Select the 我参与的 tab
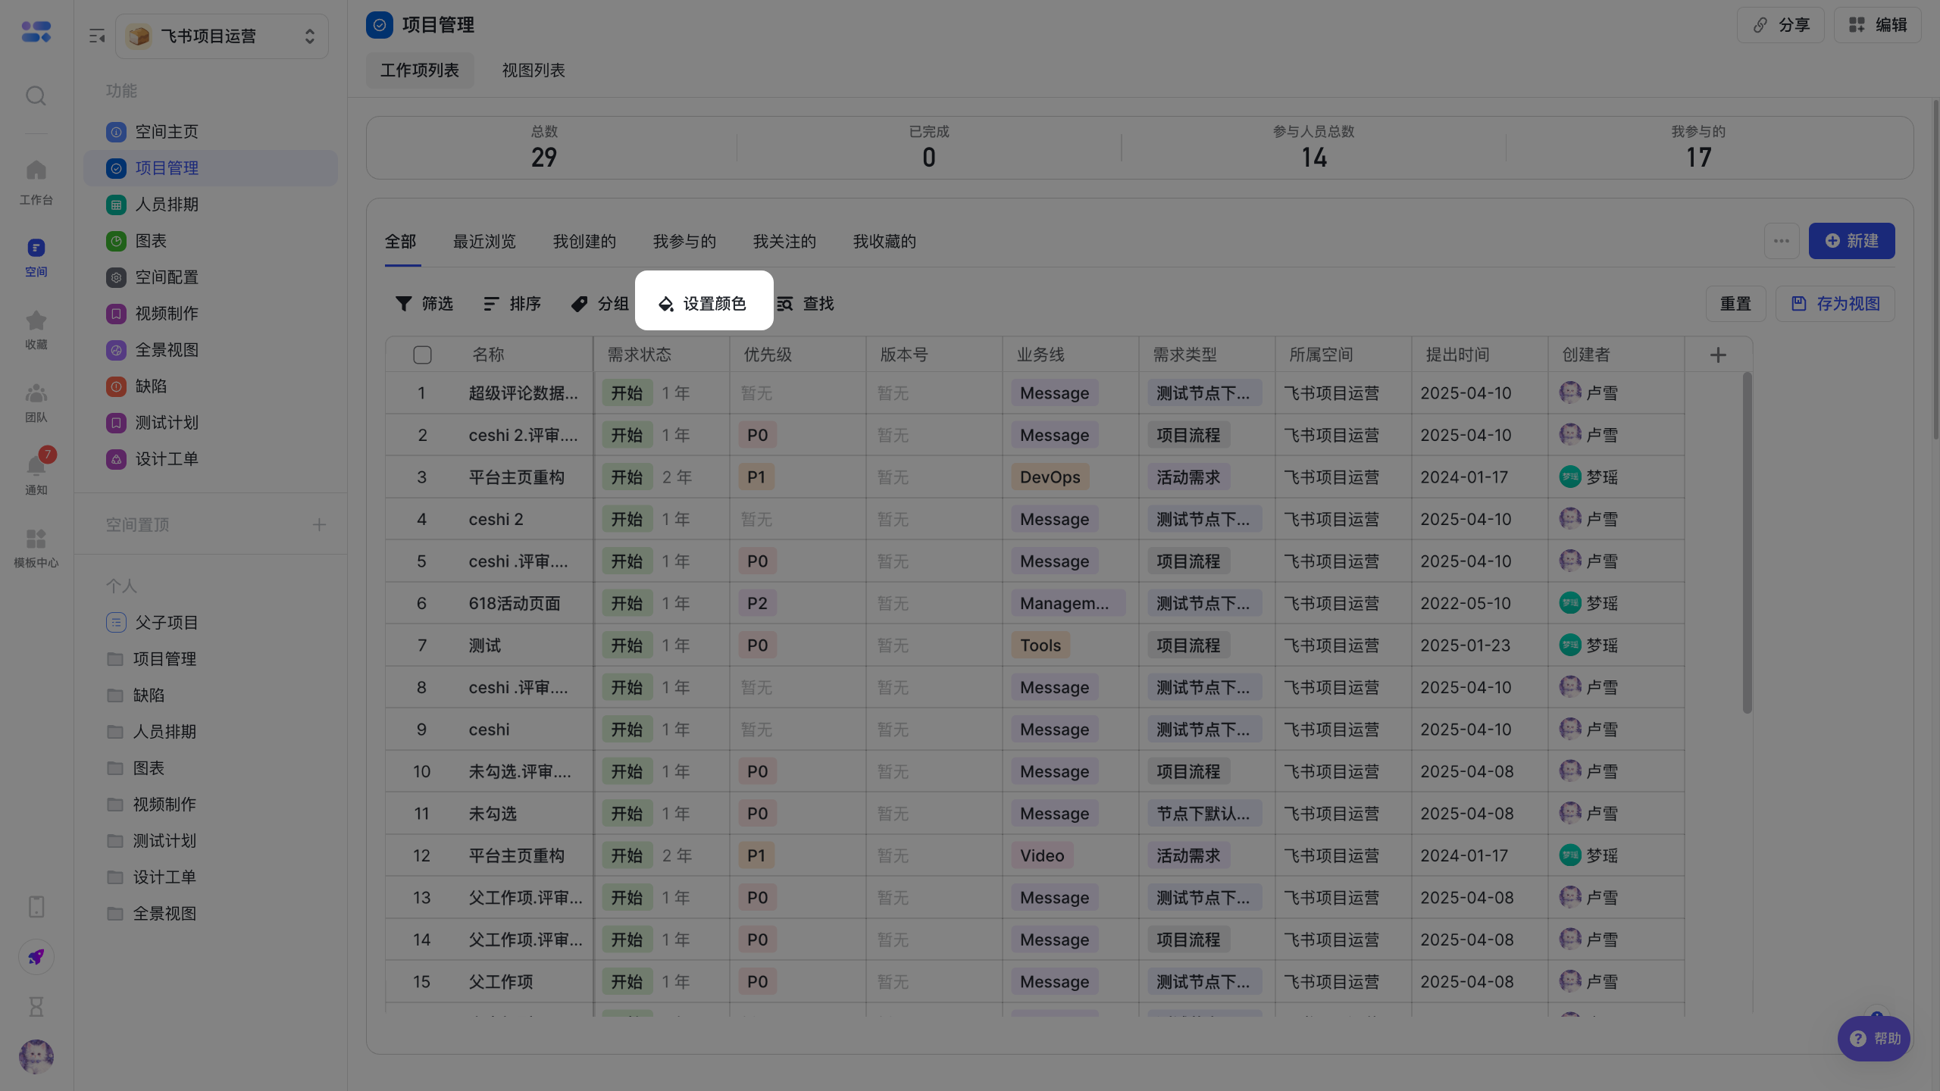 (x=684, y=242)
